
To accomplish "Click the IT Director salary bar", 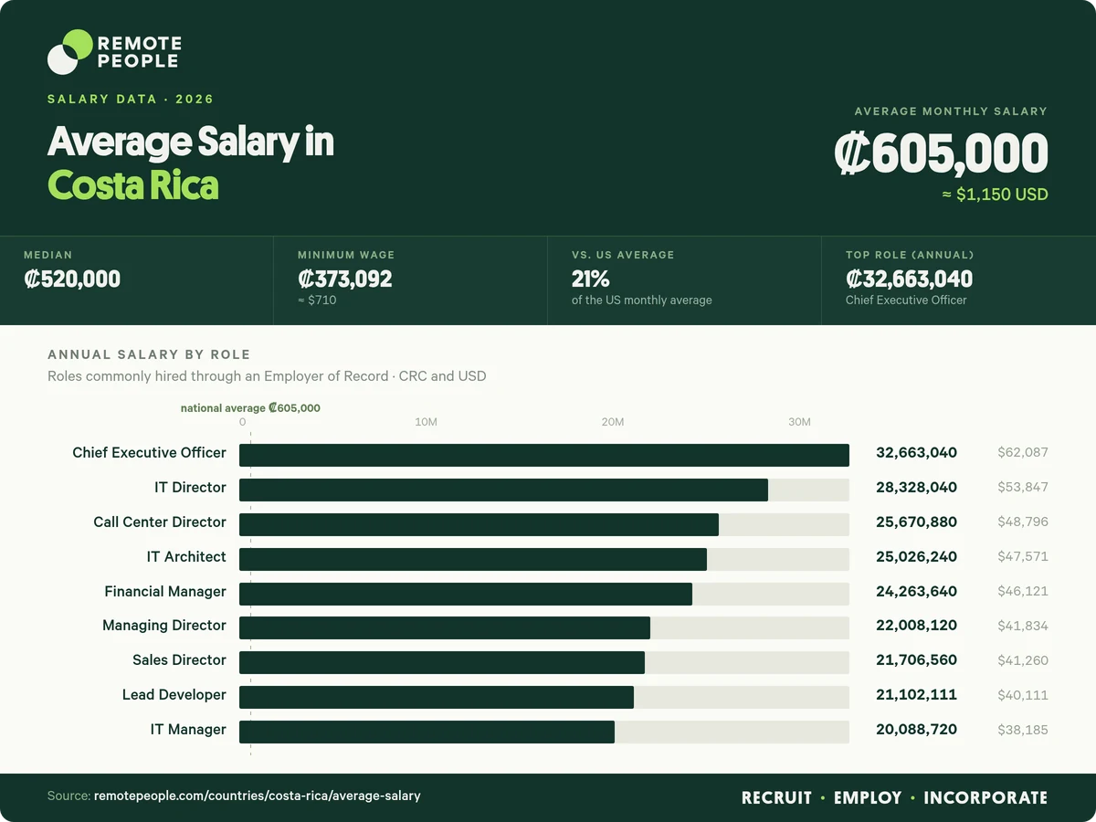I will (503, 490).
